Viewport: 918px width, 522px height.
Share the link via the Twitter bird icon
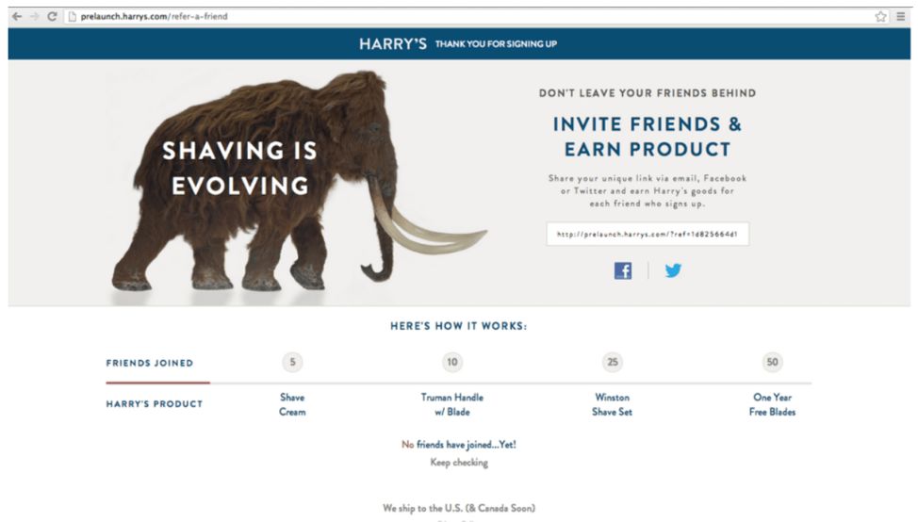(x=673, y=270)
